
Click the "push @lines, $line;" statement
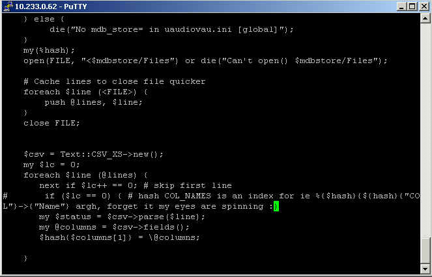pos(93,102)
